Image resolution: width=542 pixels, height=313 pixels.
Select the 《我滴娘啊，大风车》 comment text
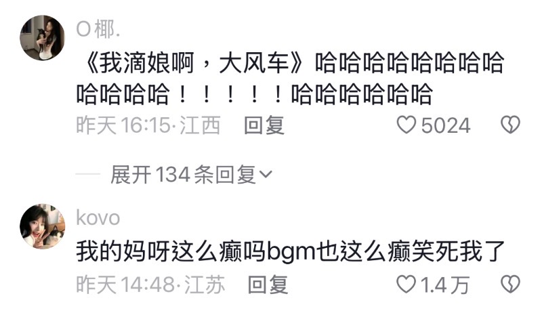coord(291,79)
